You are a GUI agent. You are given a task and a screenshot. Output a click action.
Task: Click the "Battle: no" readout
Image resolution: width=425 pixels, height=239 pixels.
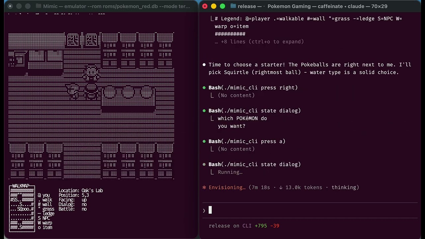pyautogui.click(x=73, y=209)
